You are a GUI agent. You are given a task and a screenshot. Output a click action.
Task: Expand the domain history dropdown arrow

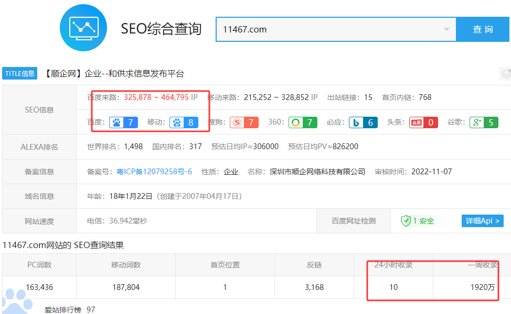coord(446,29)
